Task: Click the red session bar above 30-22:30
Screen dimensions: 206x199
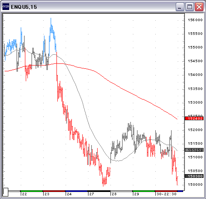Action: [166, 191]
